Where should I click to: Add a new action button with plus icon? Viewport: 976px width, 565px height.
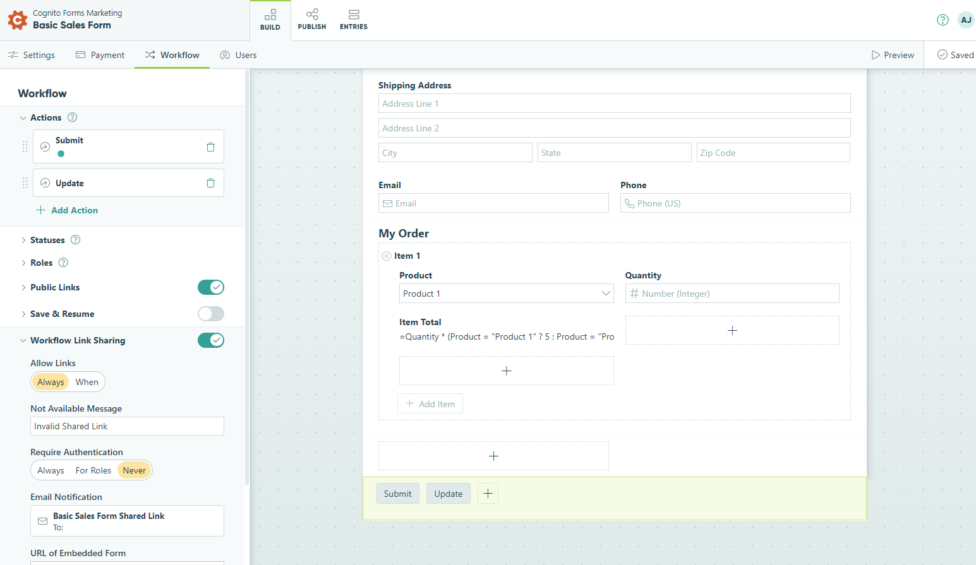point(488,494)
